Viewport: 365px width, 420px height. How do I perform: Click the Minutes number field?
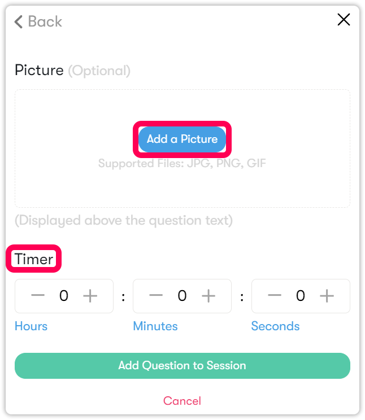[182, 296]
